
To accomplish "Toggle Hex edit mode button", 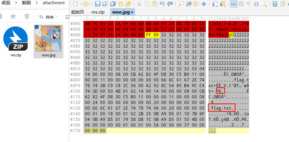I will 234,4.
